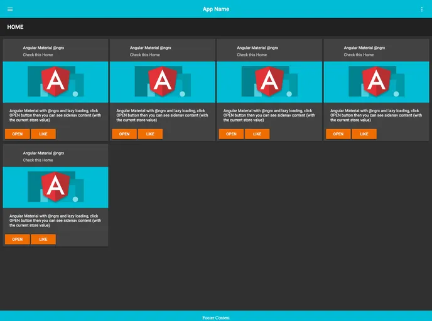This screenshot has height=321, width=432.
Task: Click 'Check this Home' subtitle on fourth card
Action: (359, 55)
